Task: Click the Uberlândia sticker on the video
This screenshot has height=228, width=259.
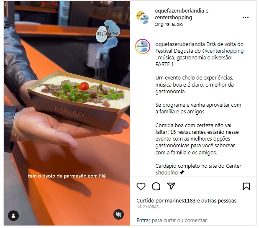Action: click(108, 34)
